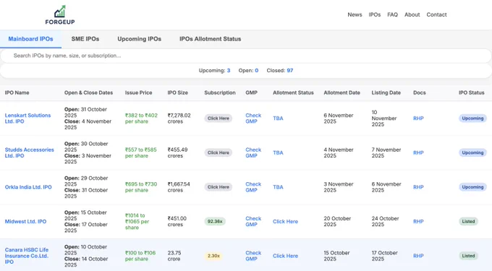Screen dimensions: 492x271
Task: Check GMP for Studds Accessories
Action: point(253,153)
